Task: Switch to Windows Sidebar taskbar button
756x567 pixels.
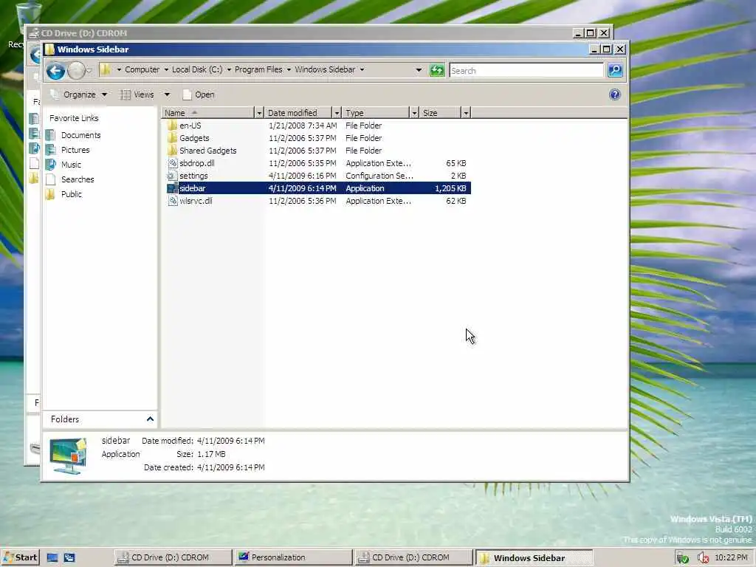Action: (x=534, y=558)
